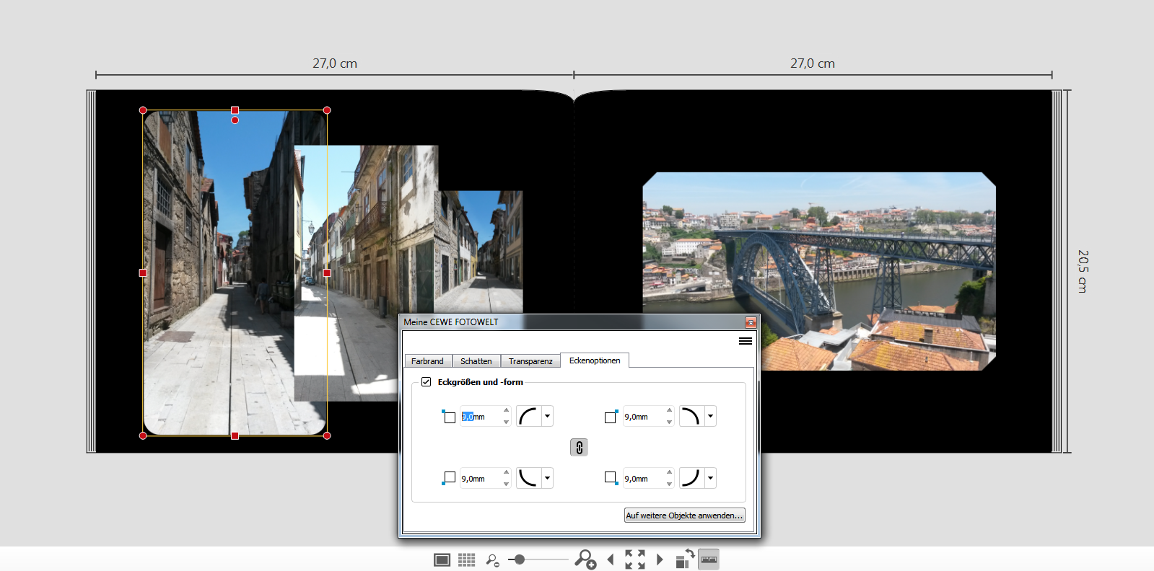Viewport: 1154px width, 571px height.
Task: Toggle the ruler display icon
Action: pos(709,559)
